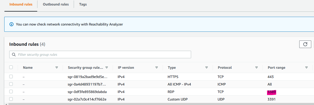The width and height of the screenshot is (314, 105).
Task: Click the highlighted 3389 port value
Action: [x=272, y=92]
